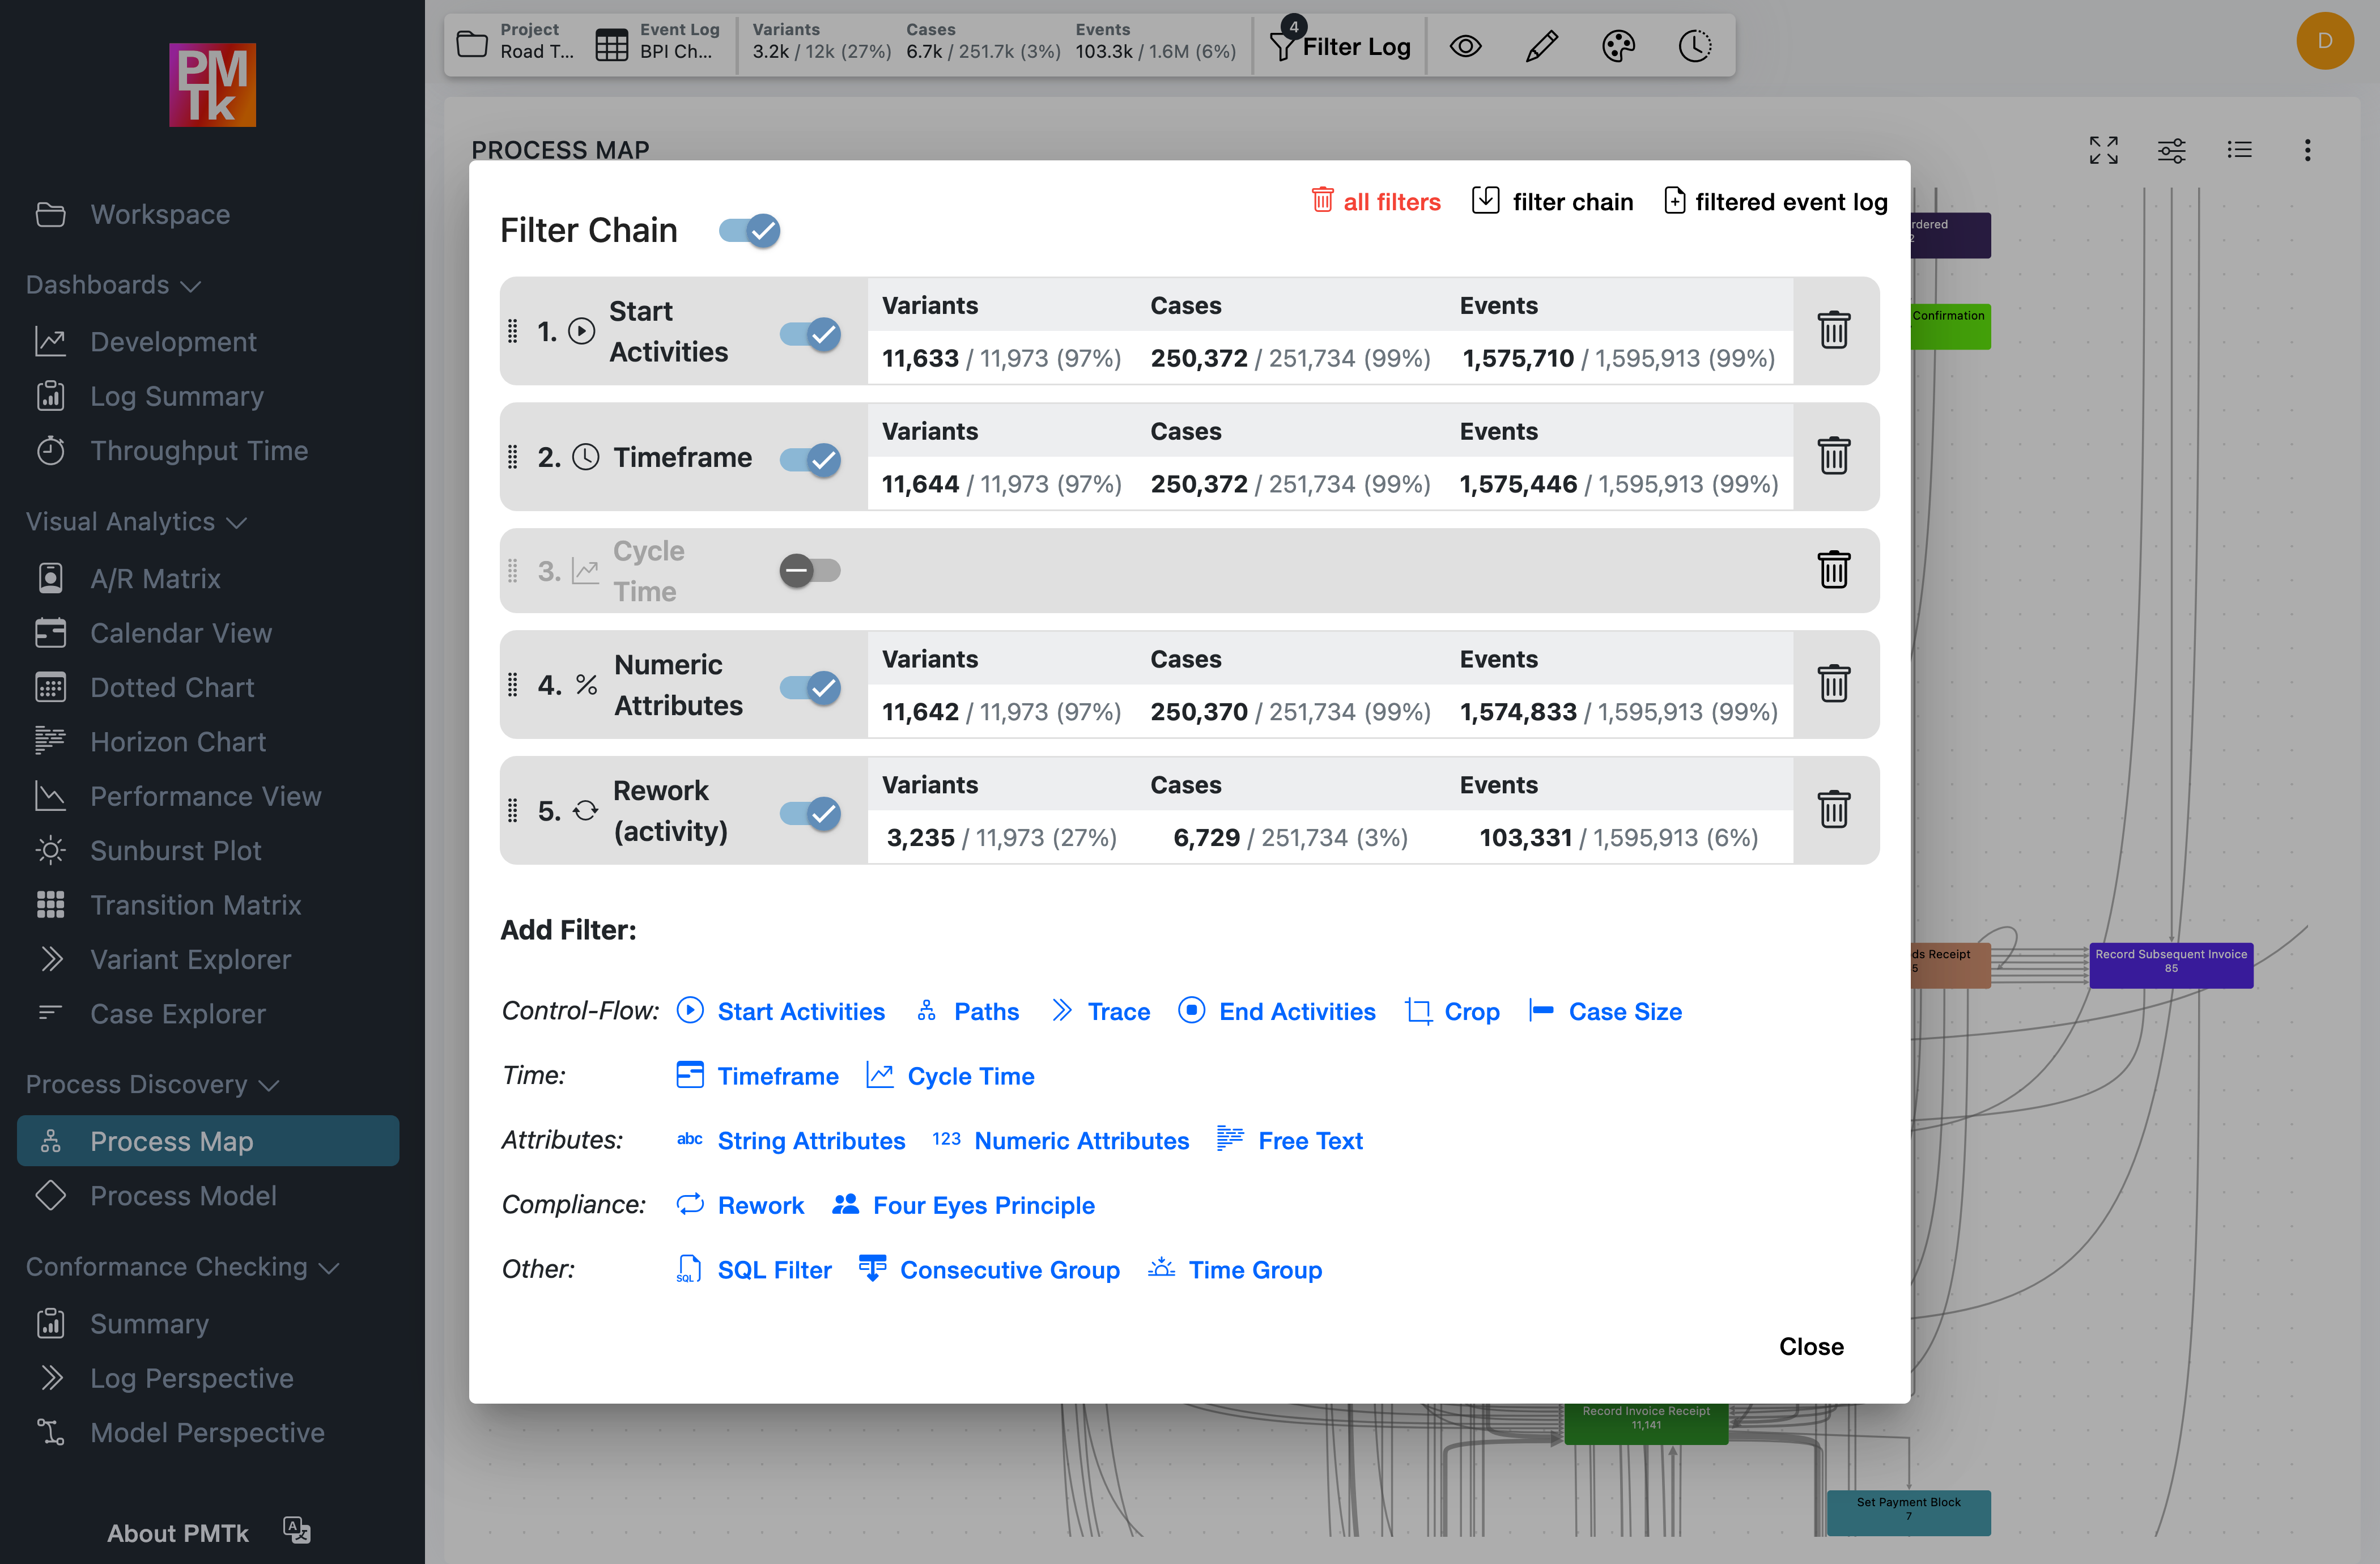Image resolution: width=2380 pixels, height=1564 pixels.
Task: Click the Close button in Filter Chain dialog
Action: coord(1810,1346)
